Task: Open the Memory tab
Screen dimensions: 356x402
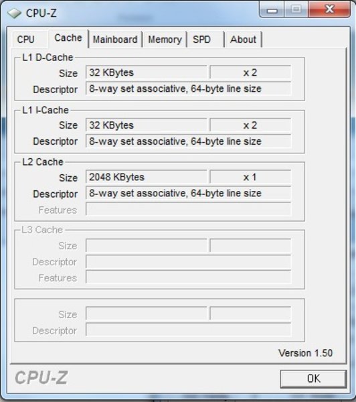Action: point(165,40)
